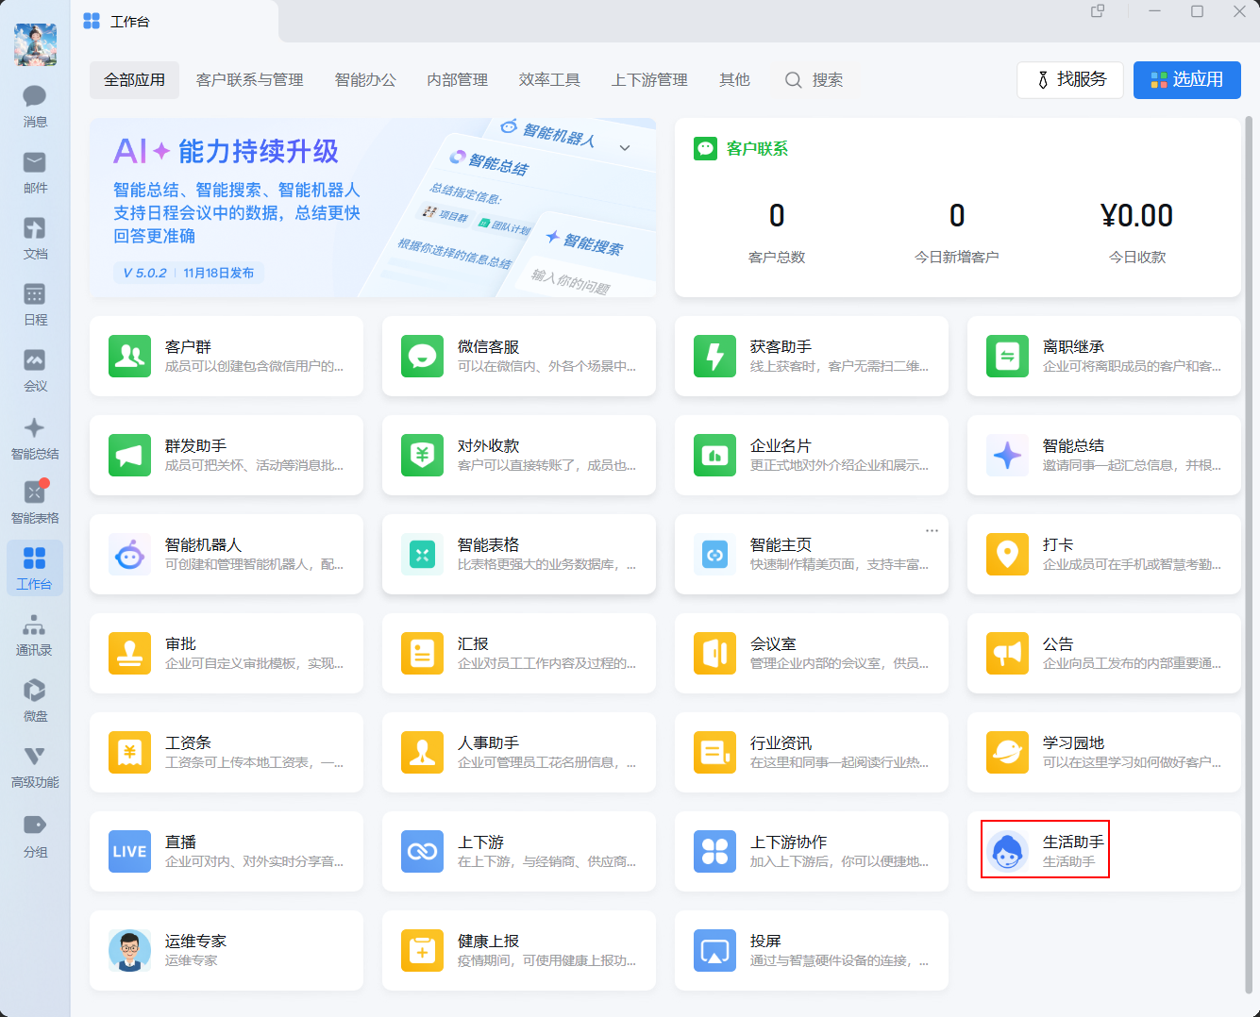This screenshot has height=1017, width=1260.
Task: Open the 智能主页 card more-options menu
Action: pos(932,530)
